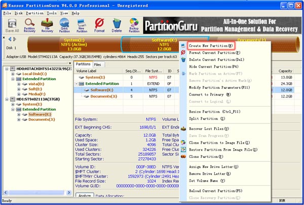
Task: Collapse HD1:ST9402113A tree node
Action: [x=7, y=99]
